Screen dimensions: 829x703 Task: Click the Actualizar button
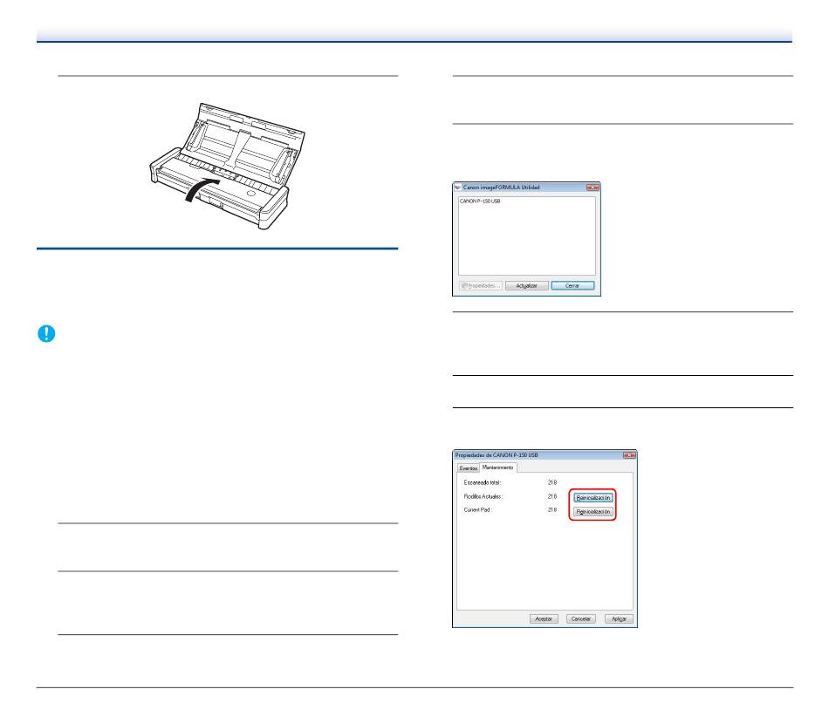click(526, 285)
